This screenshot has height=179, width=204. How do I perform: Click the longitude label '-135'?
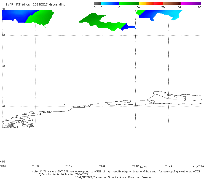(x=102, y=166)
